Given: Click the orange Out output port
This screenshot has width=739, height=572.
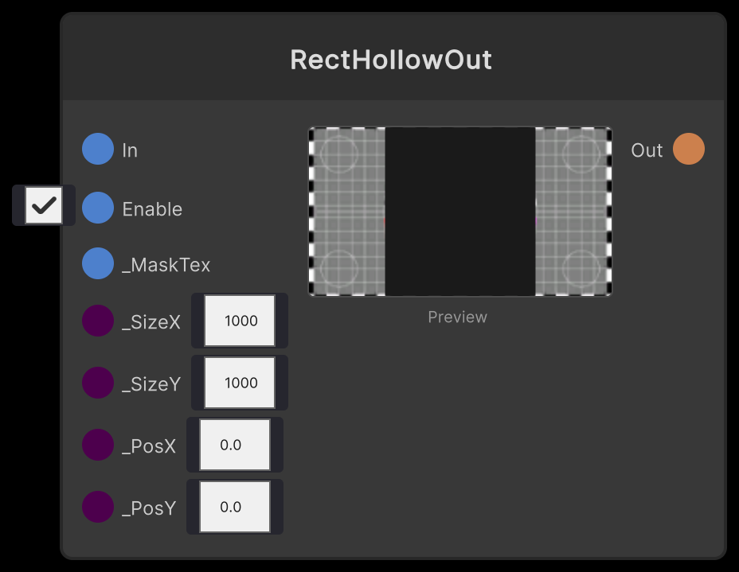Looking at the screenshot, I should [689, 149].
